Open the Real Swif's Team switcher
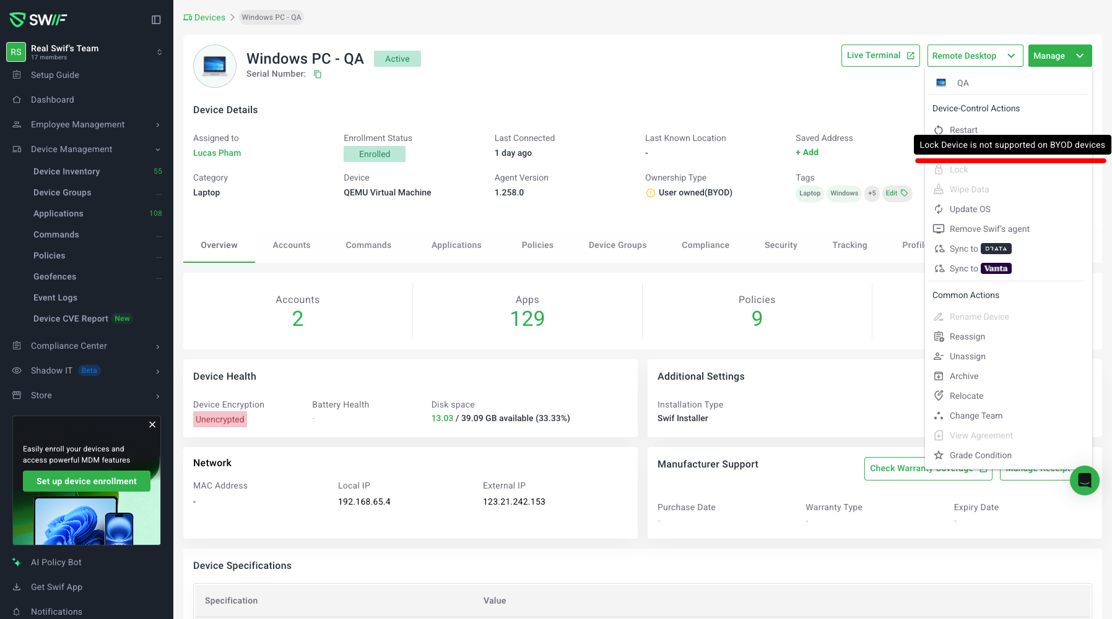The image size is (1112, 619). point(87,52)
